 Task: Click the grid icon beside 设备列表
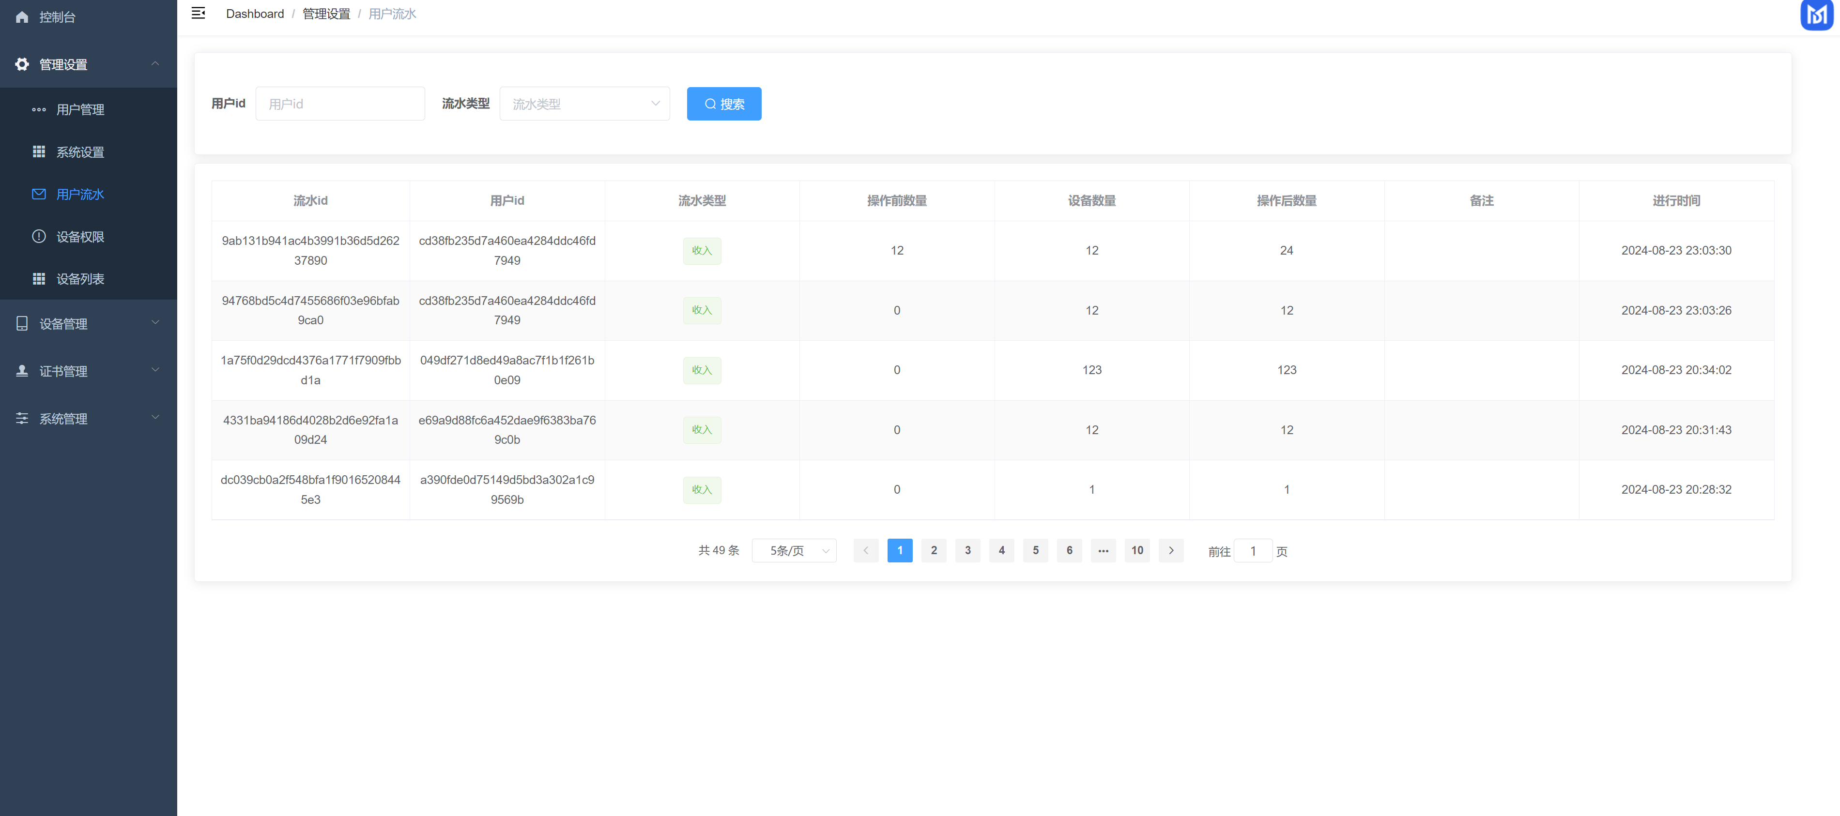point(39,278)
